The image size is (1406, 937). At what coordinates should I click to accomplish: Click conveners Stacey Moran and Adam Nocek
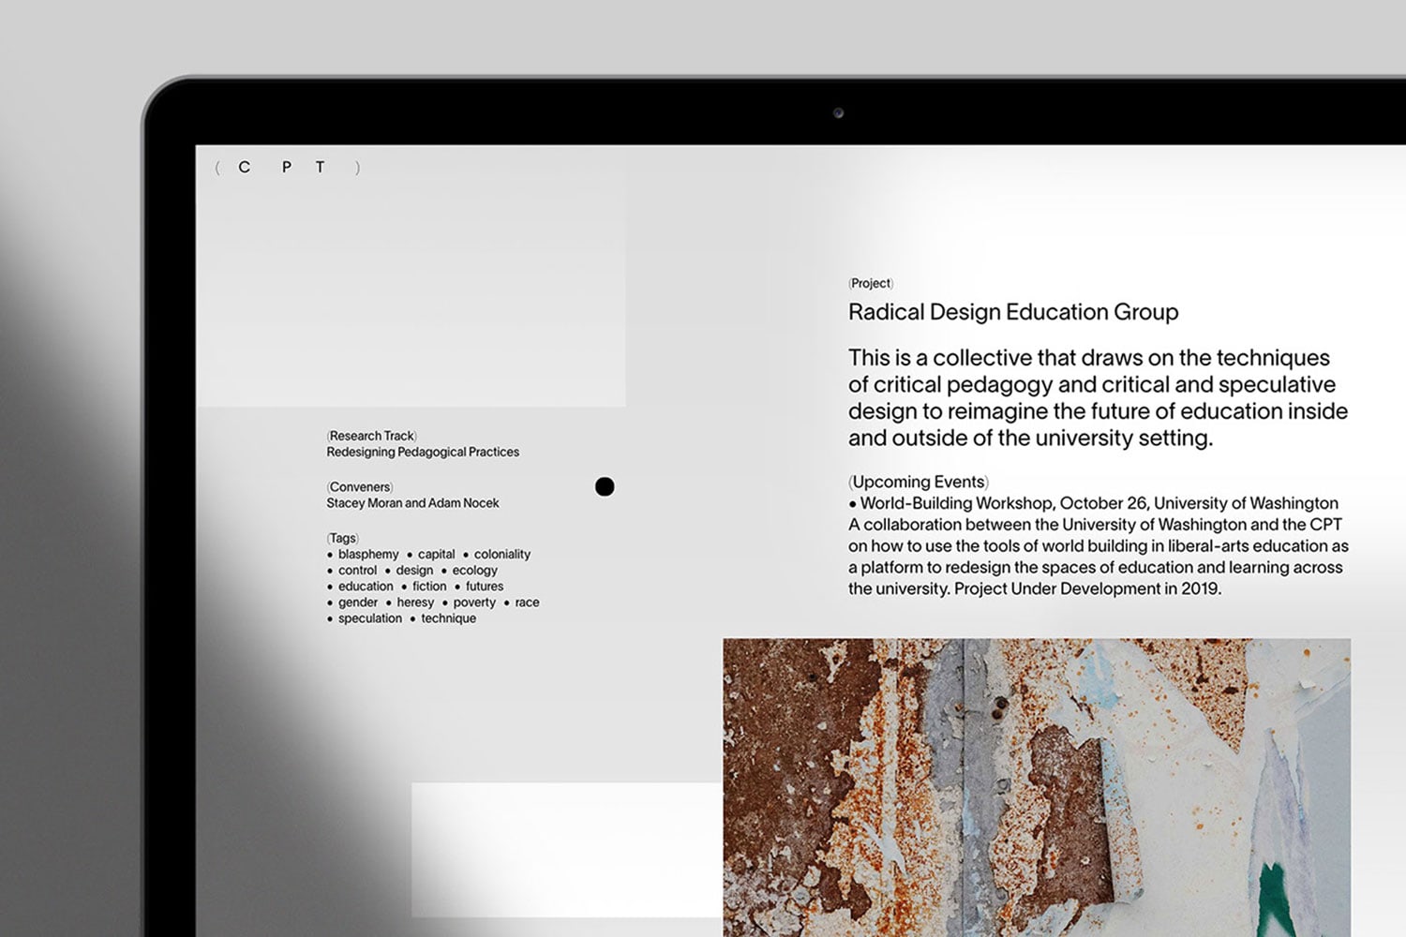click(412, 503)
